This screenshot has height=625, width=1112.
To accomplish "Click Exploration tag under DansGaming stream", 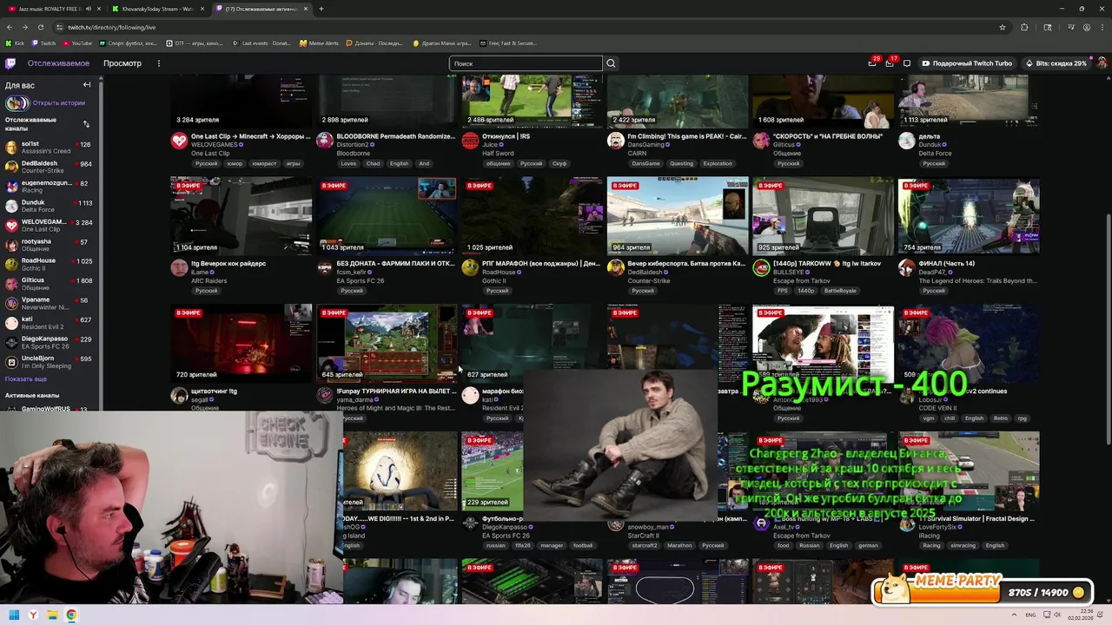I will point(718,163).
